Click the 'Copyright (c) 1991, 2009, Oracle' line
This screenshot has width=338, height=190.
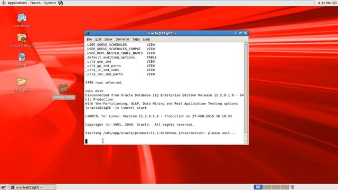(139, 125)
